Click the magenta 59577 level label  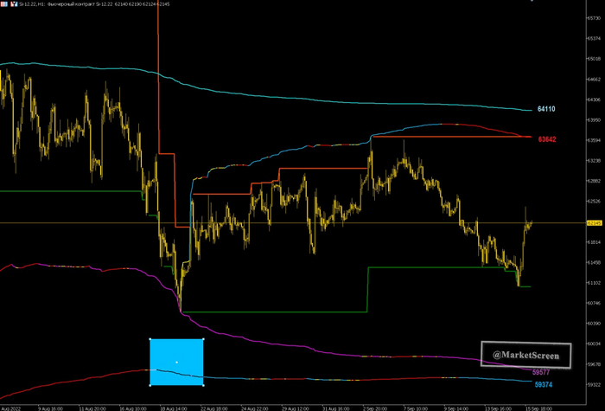click(541, 373)
